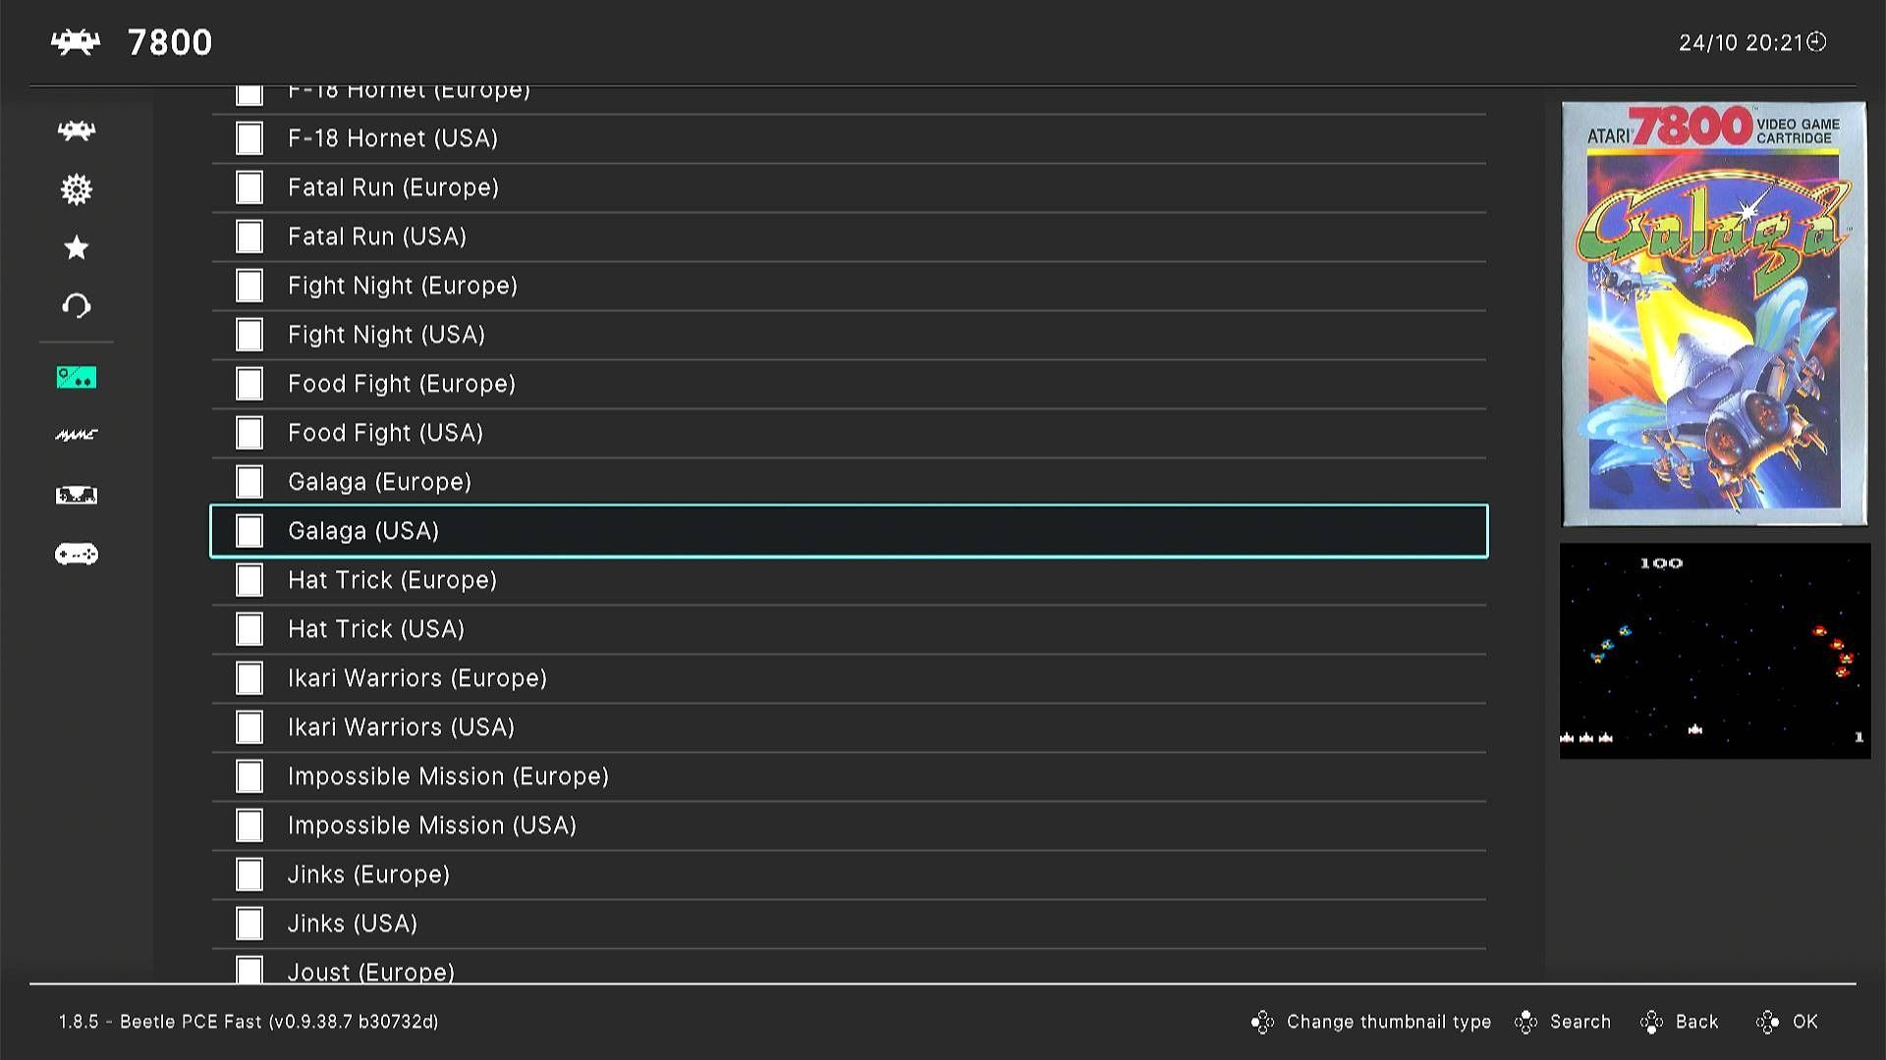
Task: Click the console icon below MAME
Action: tap(77, 495)
